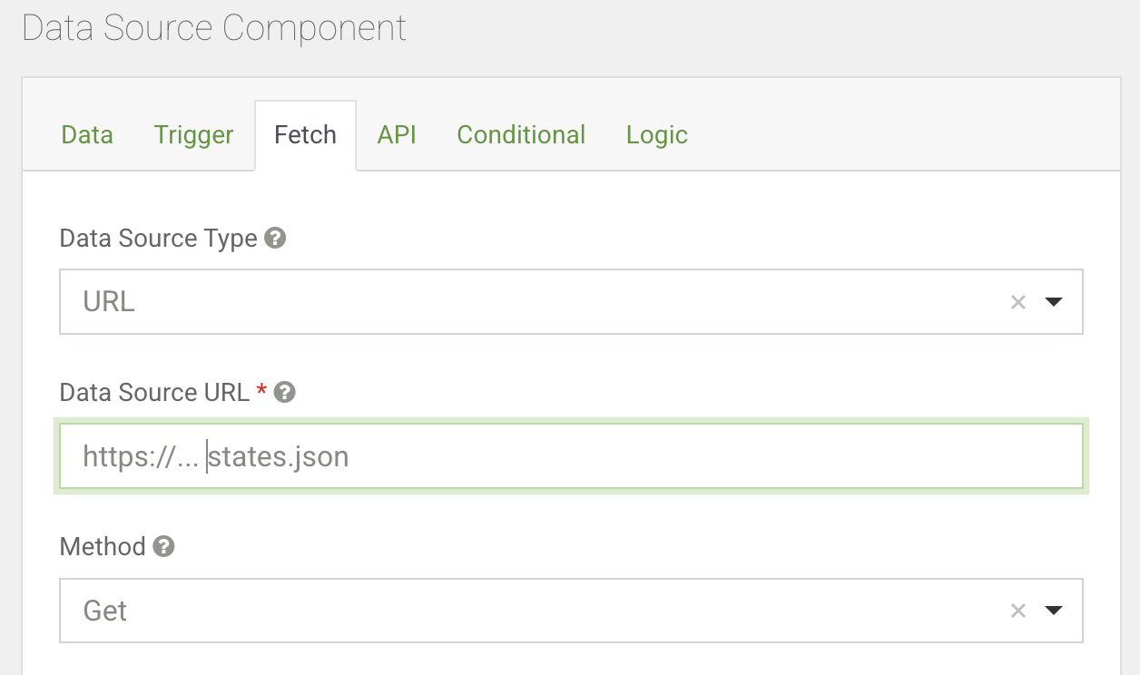
Task: Click the Data Source Component heading
Action: [x=214, y=28]
